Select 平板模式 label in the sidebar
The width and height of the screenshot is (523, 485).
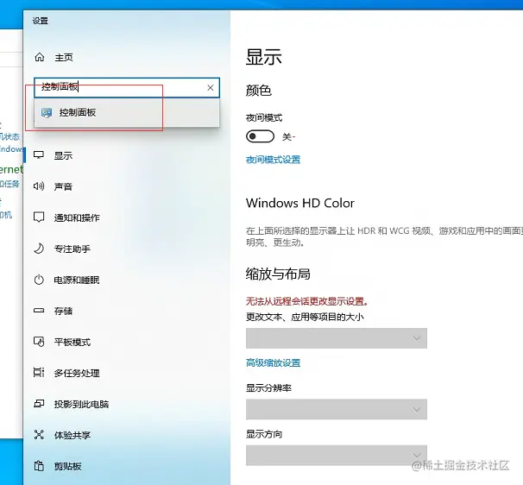pyautogui.click(x=72, y=343)
